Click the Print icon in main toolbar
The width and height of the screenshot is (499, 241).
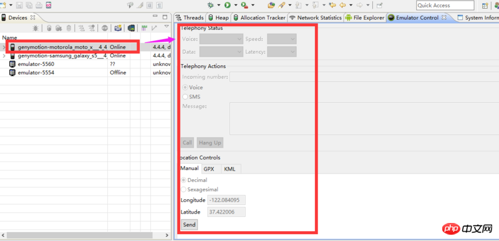[x=39, y=5]
